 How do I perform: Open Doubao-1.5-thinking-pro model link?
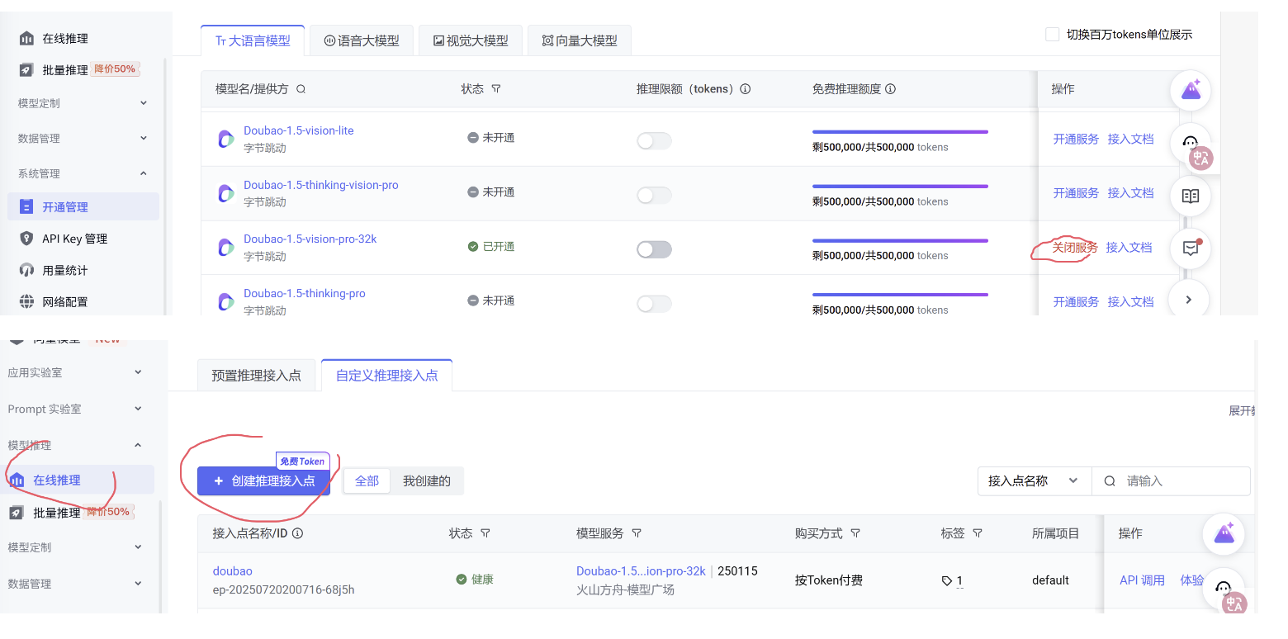coord(304,294)
